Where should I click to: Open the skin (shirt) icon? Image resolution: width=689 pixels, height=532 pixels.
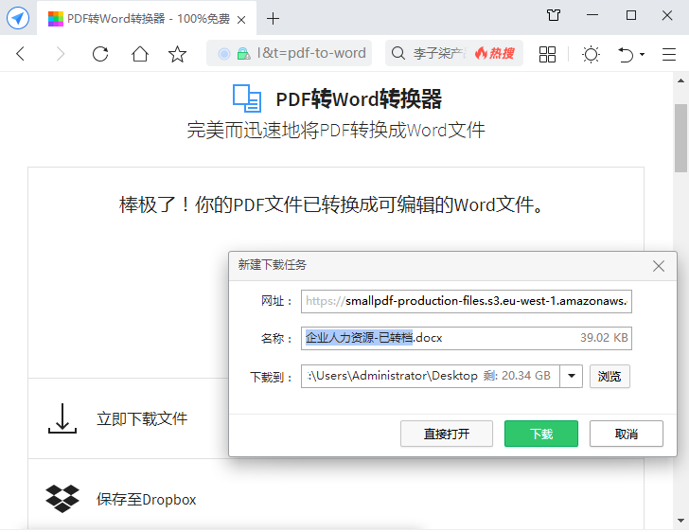tap(554, 15)
